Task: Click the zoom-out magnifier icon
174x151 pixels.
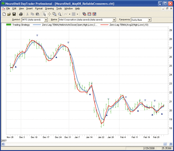Action: point(60,14)
